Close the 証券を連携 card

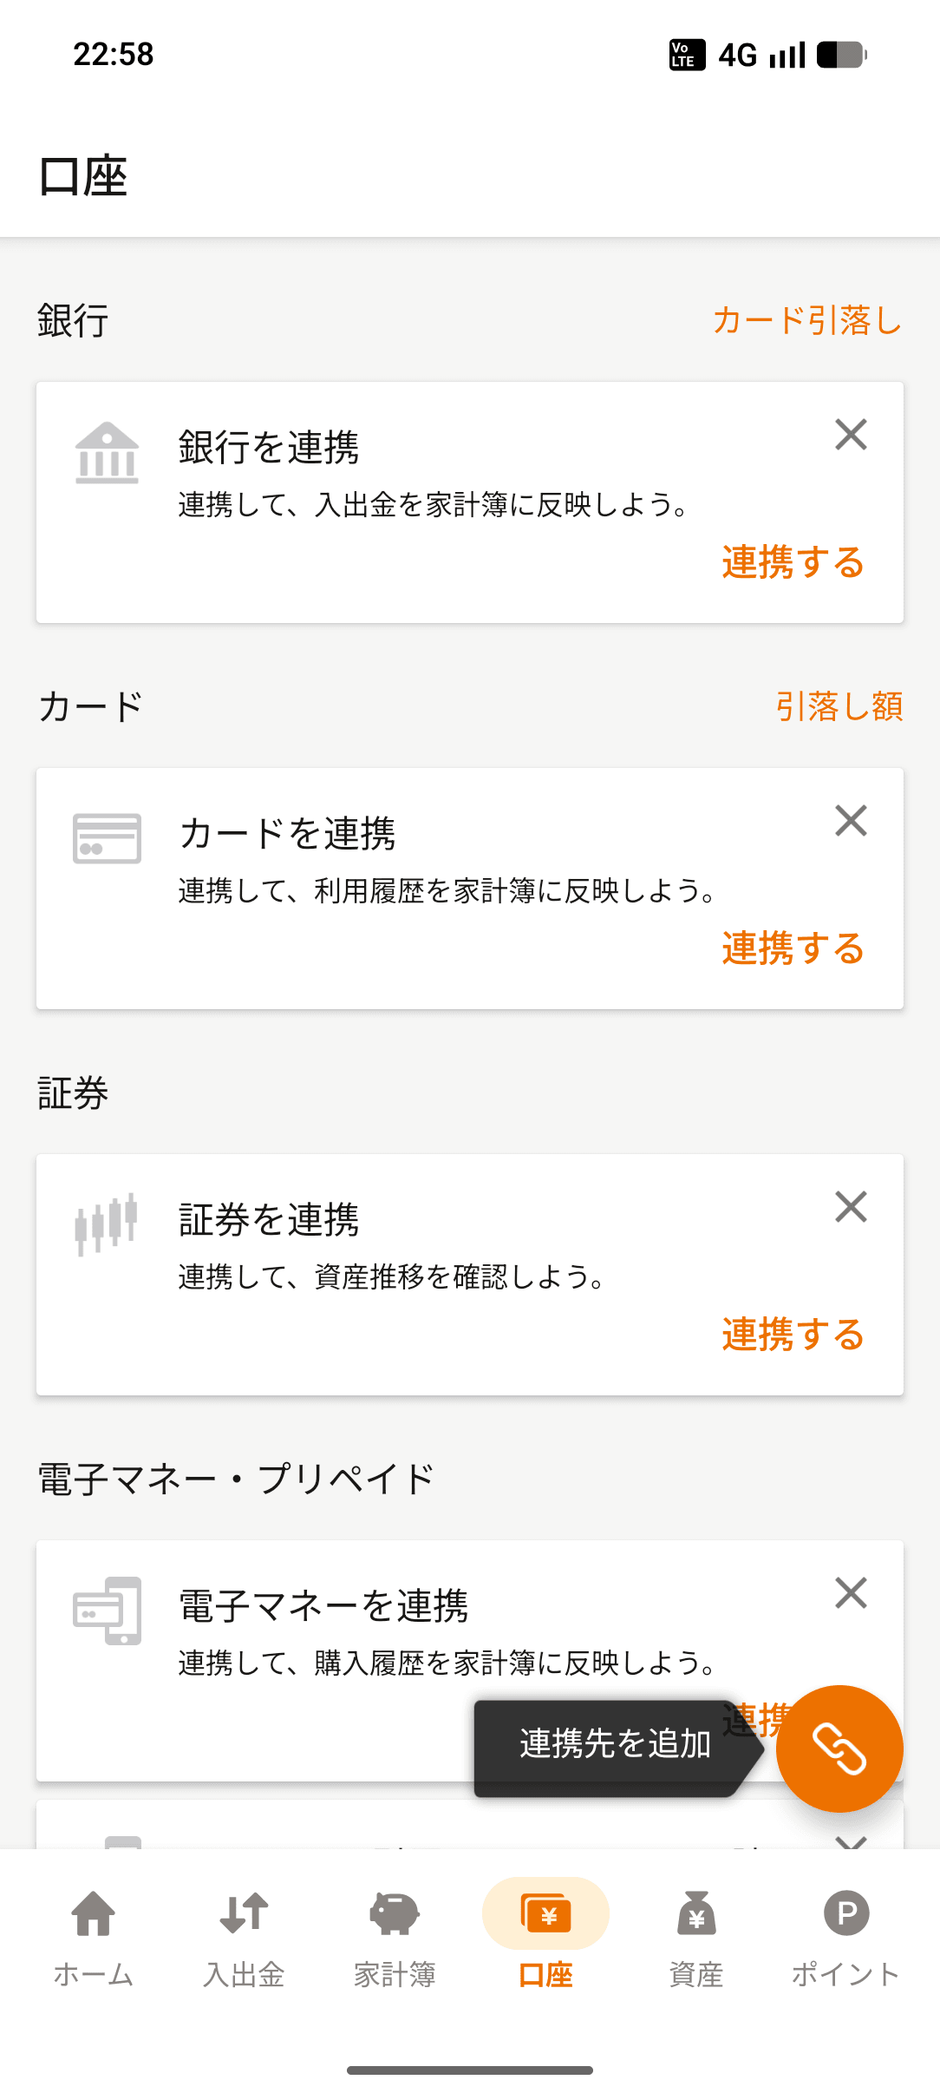(x=851, y=1207)
